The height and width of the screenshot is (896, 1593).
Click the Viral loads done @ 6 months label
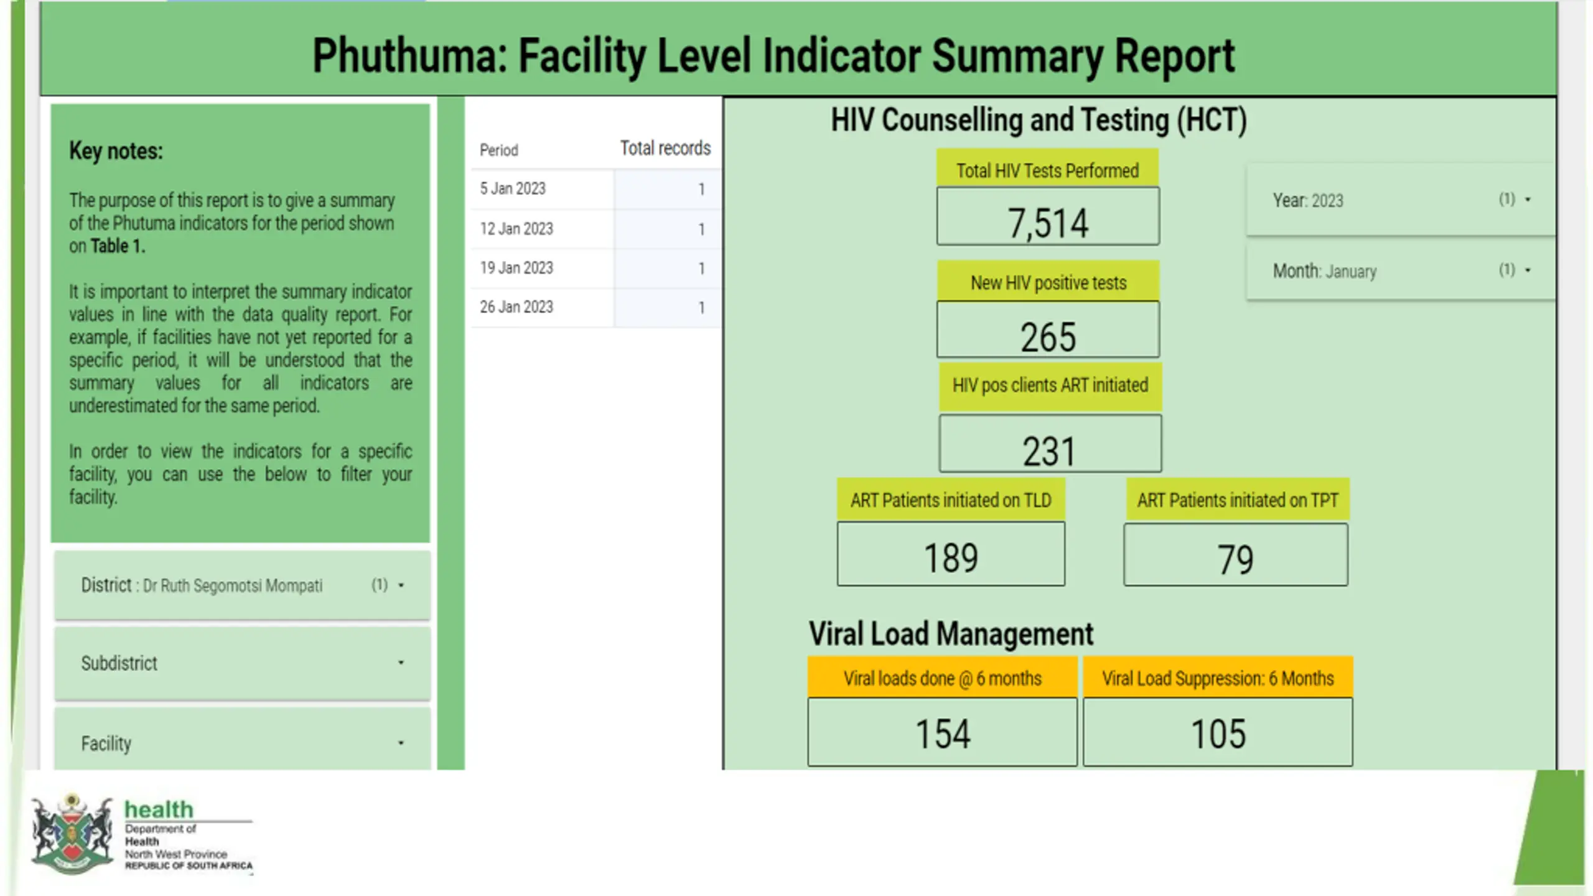(942, 678)
